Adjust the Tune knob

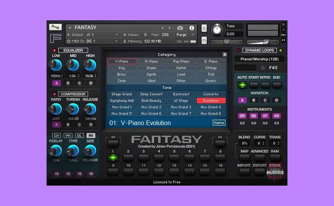click(217, 30)
